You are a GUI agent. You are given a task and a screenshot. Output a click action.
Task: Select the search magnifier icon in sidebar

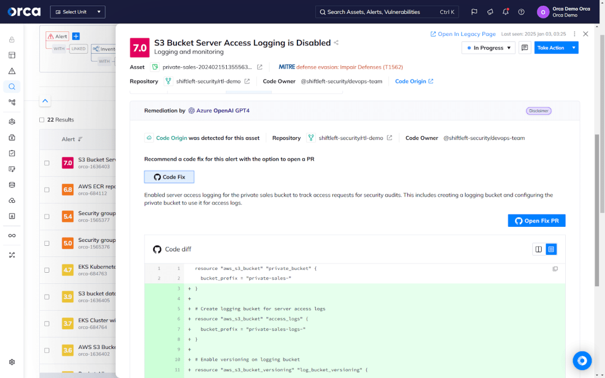tap(12, 87)
